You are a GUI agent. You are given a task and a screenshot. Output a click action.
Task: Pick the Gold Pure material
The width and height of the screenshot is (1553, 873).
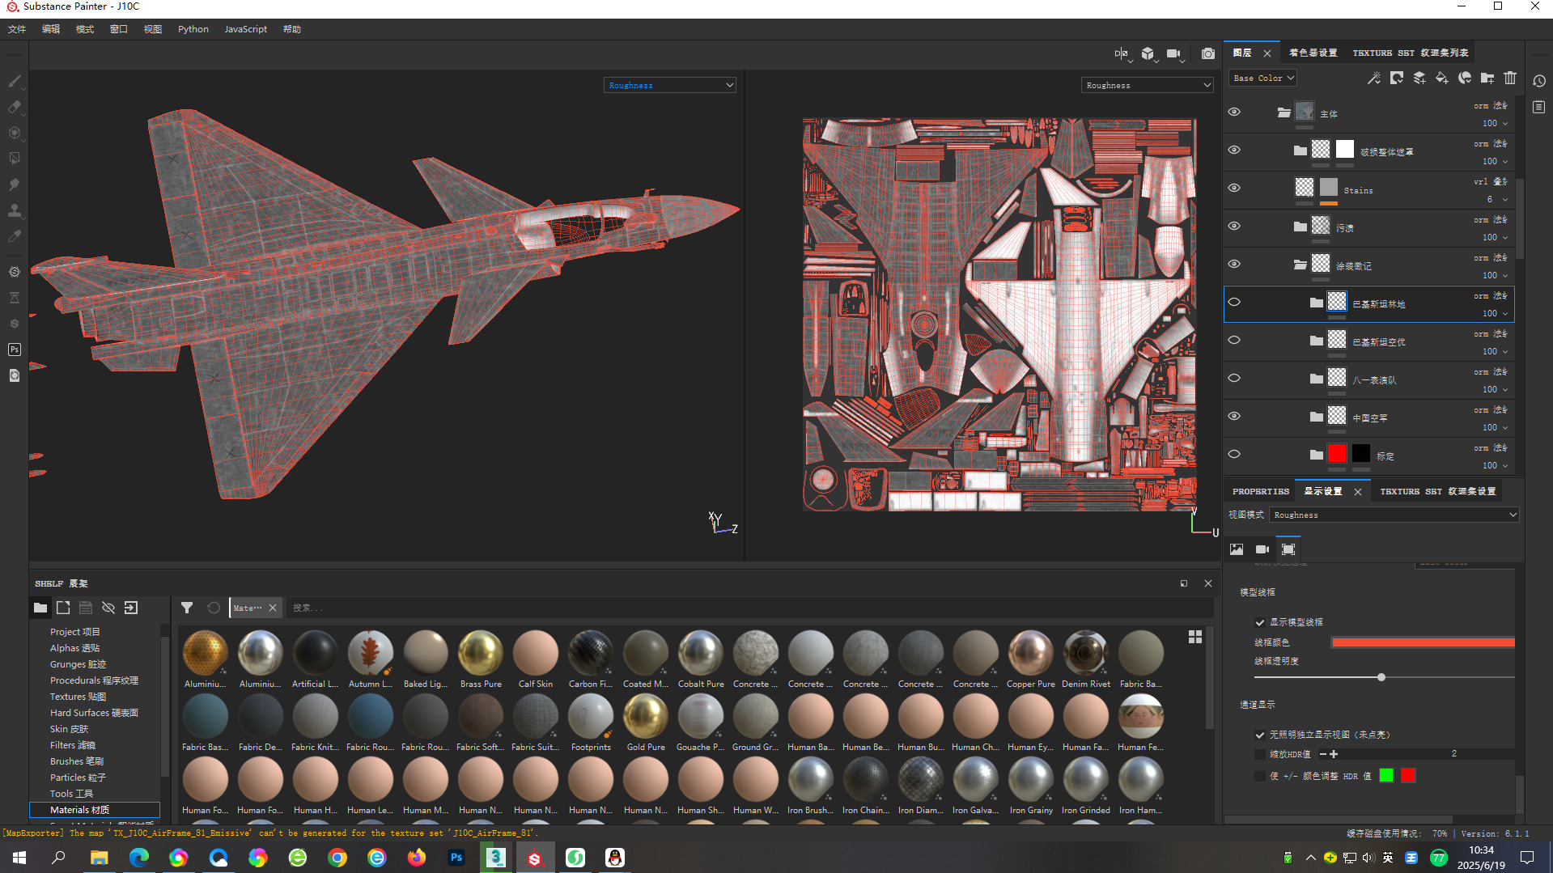646,717
